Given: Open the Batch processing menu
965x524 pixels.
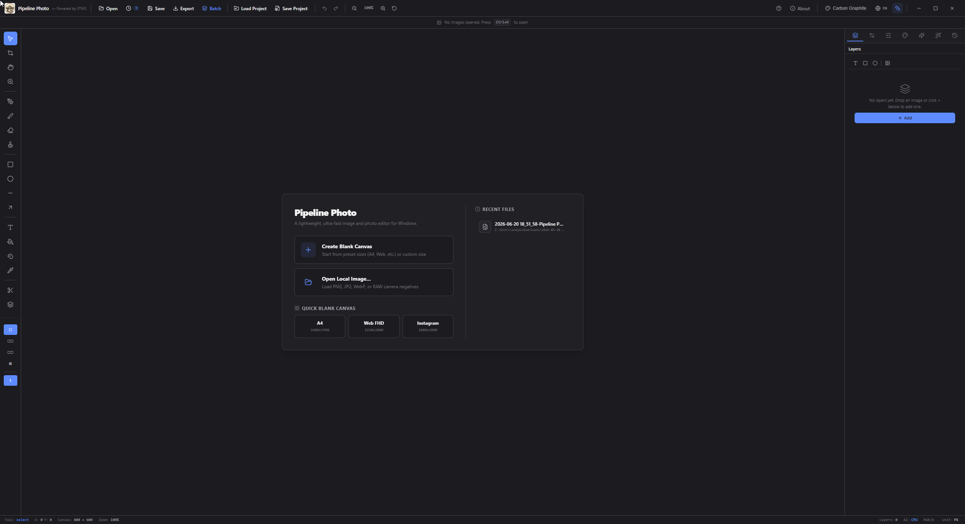Looking at the screenshot, I should click(x=211, y=8).
